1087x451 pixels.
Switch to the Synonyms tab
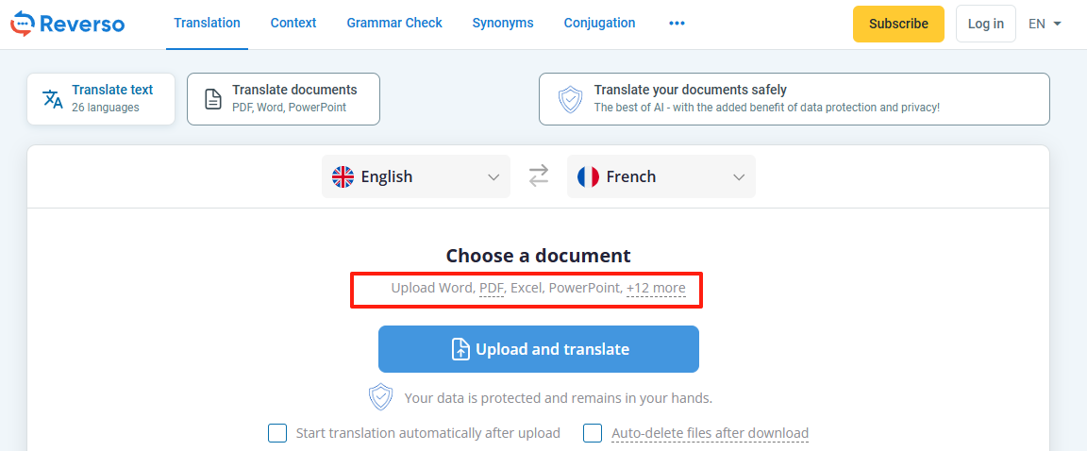(503, 23)
